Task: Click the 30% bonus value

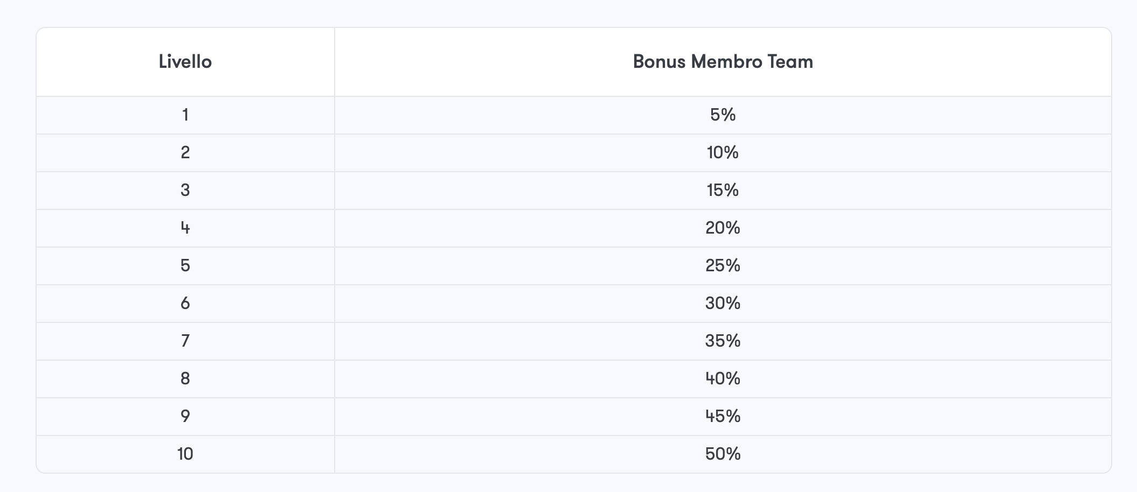Action: tap(723, 304)
